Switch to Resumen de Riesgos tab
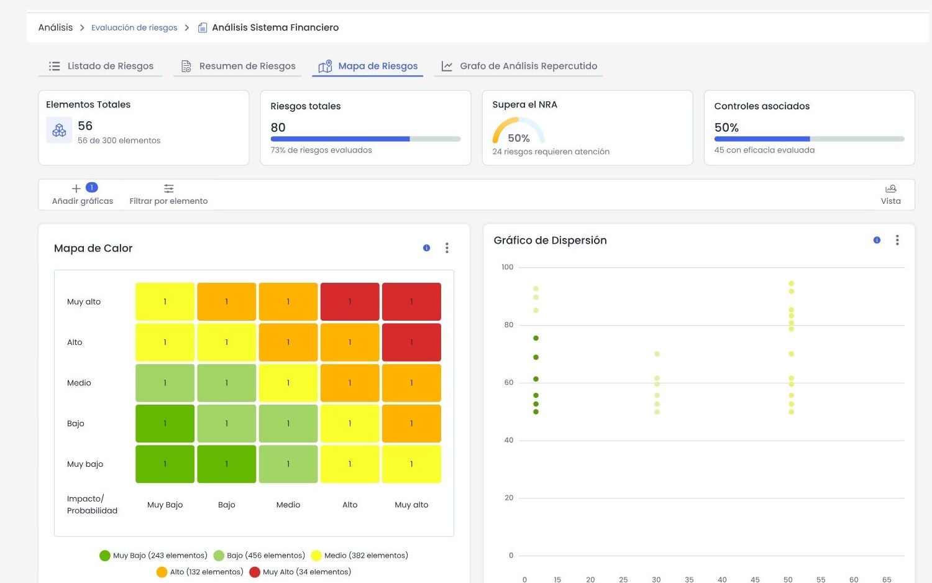This screenshot has width=932, height=583. 238,66
